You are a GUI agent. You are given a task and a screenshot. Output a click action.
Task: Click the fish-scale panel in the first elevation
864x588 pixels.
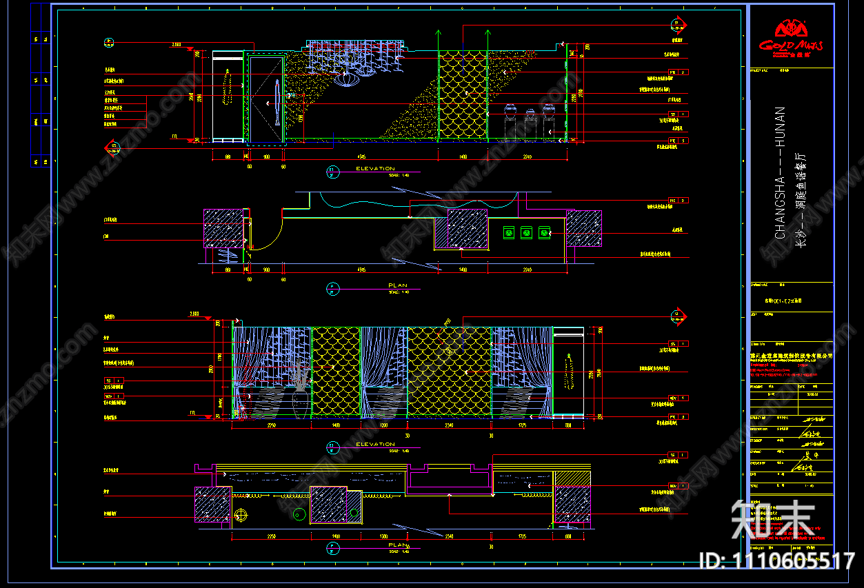coord(463,94)
